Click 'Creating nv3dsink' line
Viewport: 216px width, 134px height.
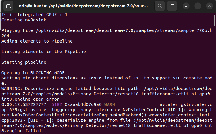24,20
